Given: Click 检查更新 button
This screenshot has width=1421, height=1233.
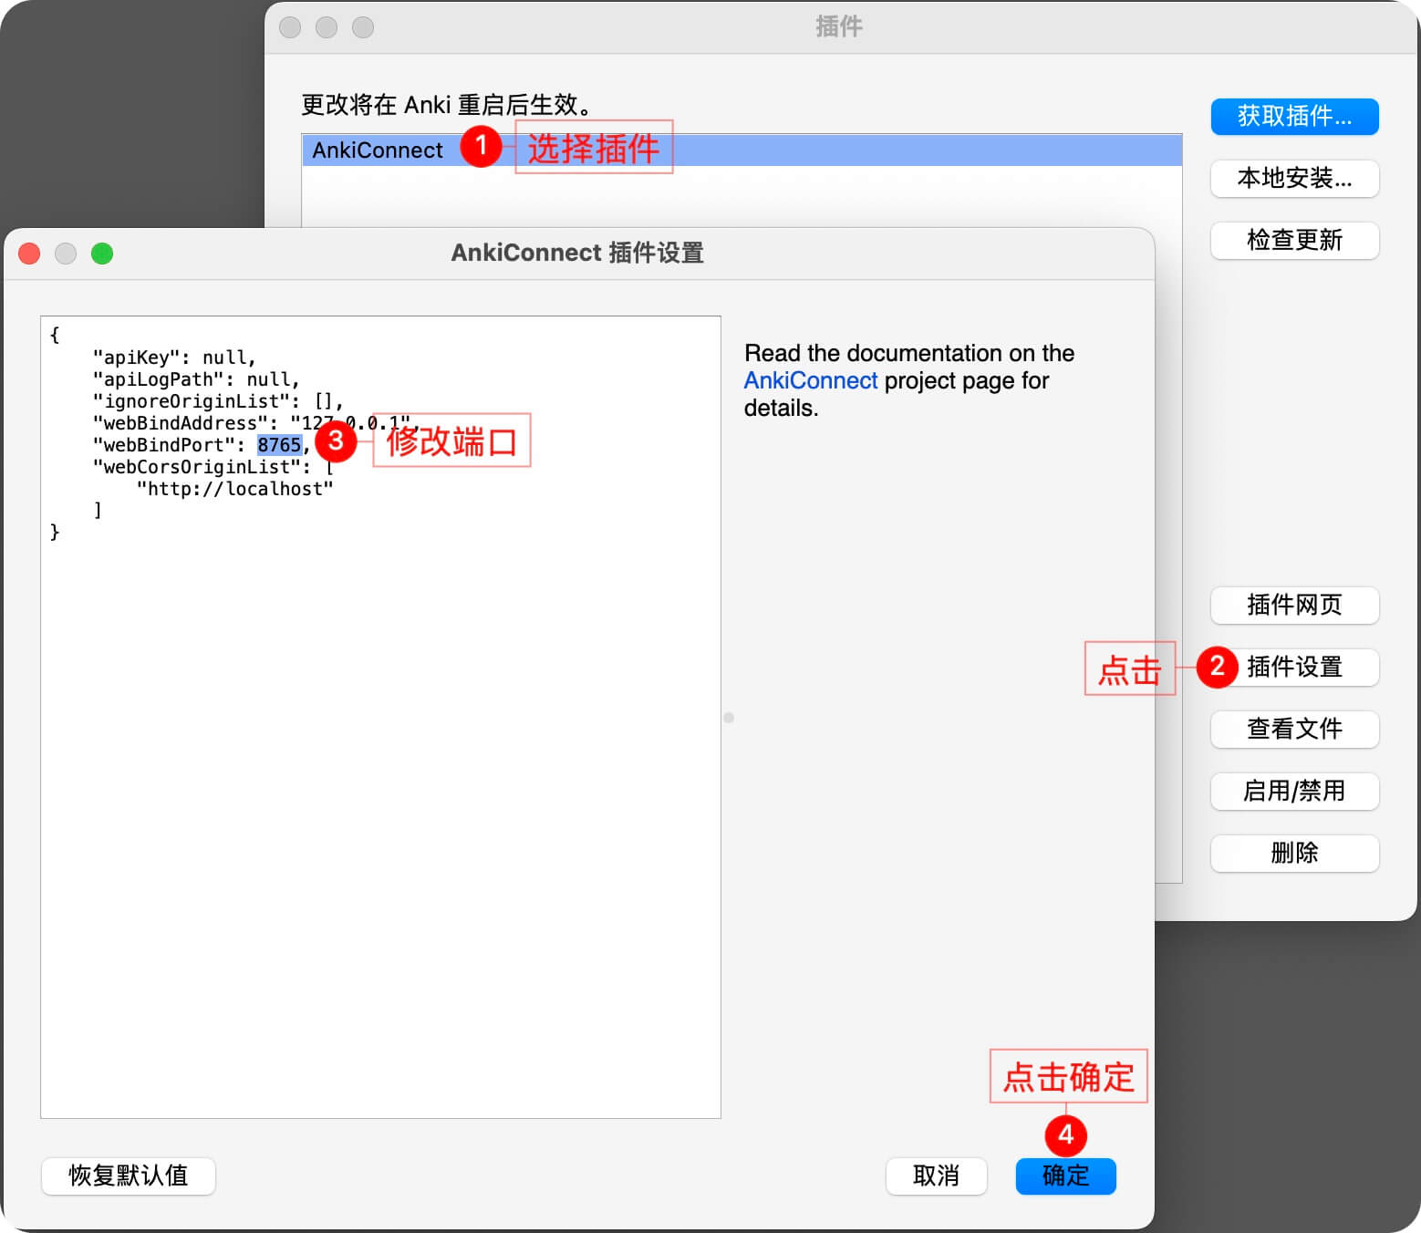Looking at the screenshot, I should (1294, 241).
